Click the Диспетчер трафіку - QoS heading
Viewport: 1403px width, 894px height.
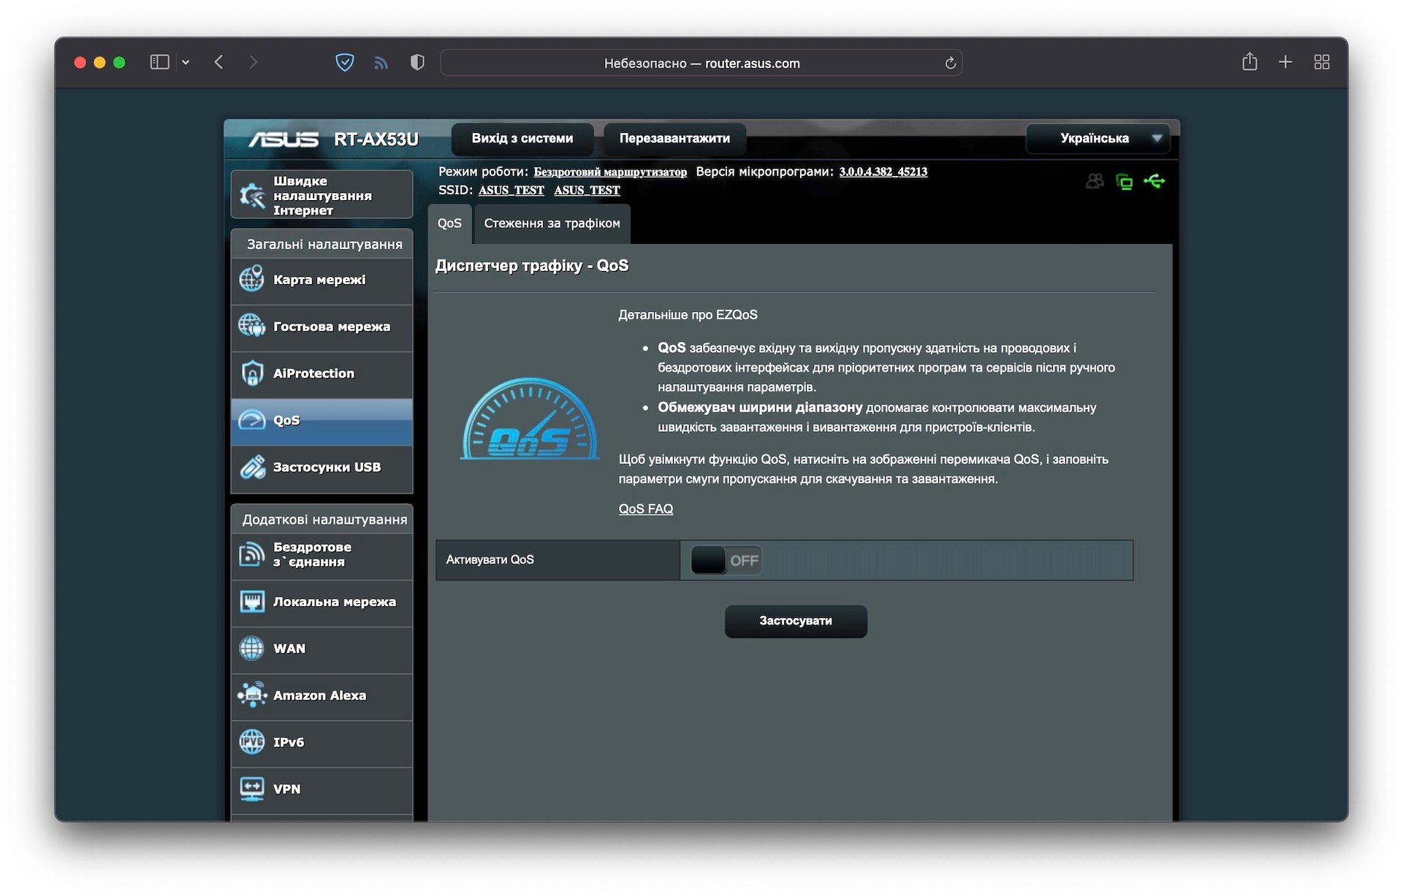(532, 266)
